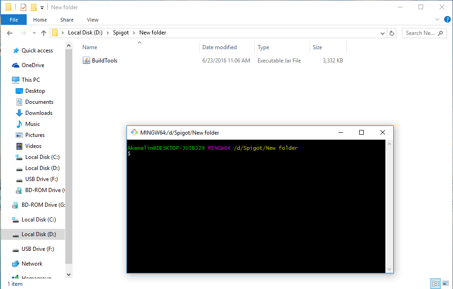Expand the ribbon with the chevron
Viewport: 453px width, 289px height.
pyautogui.click(x=437, y=19)
